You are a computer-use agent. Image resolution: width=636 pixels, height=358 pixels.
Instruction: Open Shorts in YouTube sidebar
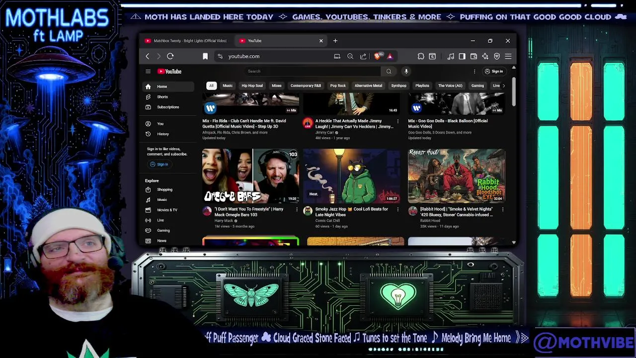point(168,97)
